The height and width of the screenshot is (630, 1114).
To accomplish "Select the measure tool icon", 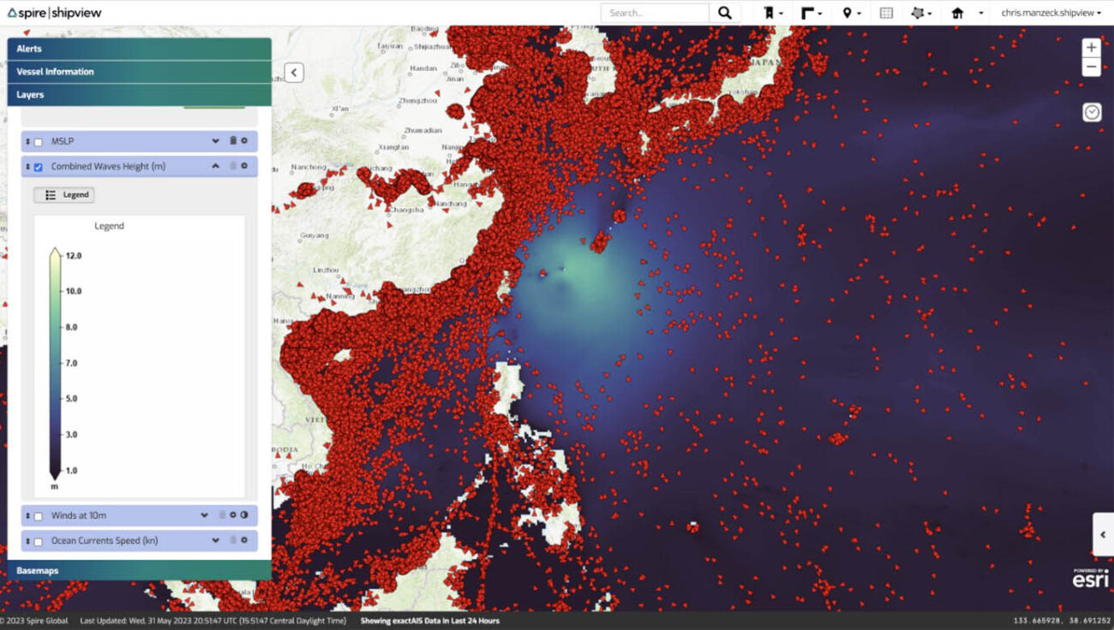I will tap(805, 13).
